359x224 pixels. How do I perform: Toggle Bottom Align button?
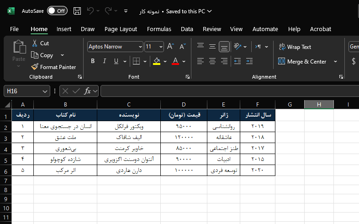224,47
